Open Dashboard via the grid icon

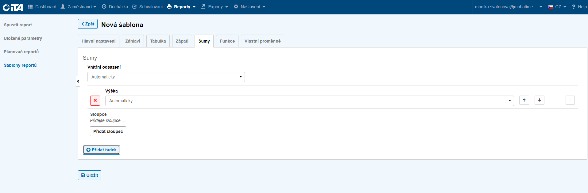(30, 7)
